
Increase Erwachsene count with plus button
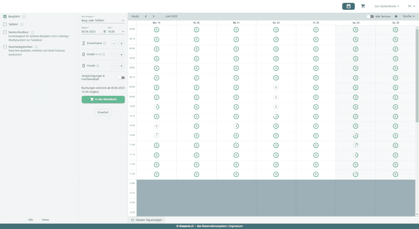[121, 43]
